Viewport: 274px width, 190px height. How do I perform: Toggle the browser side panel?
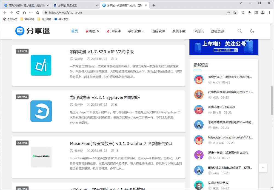tap(256, 12)
